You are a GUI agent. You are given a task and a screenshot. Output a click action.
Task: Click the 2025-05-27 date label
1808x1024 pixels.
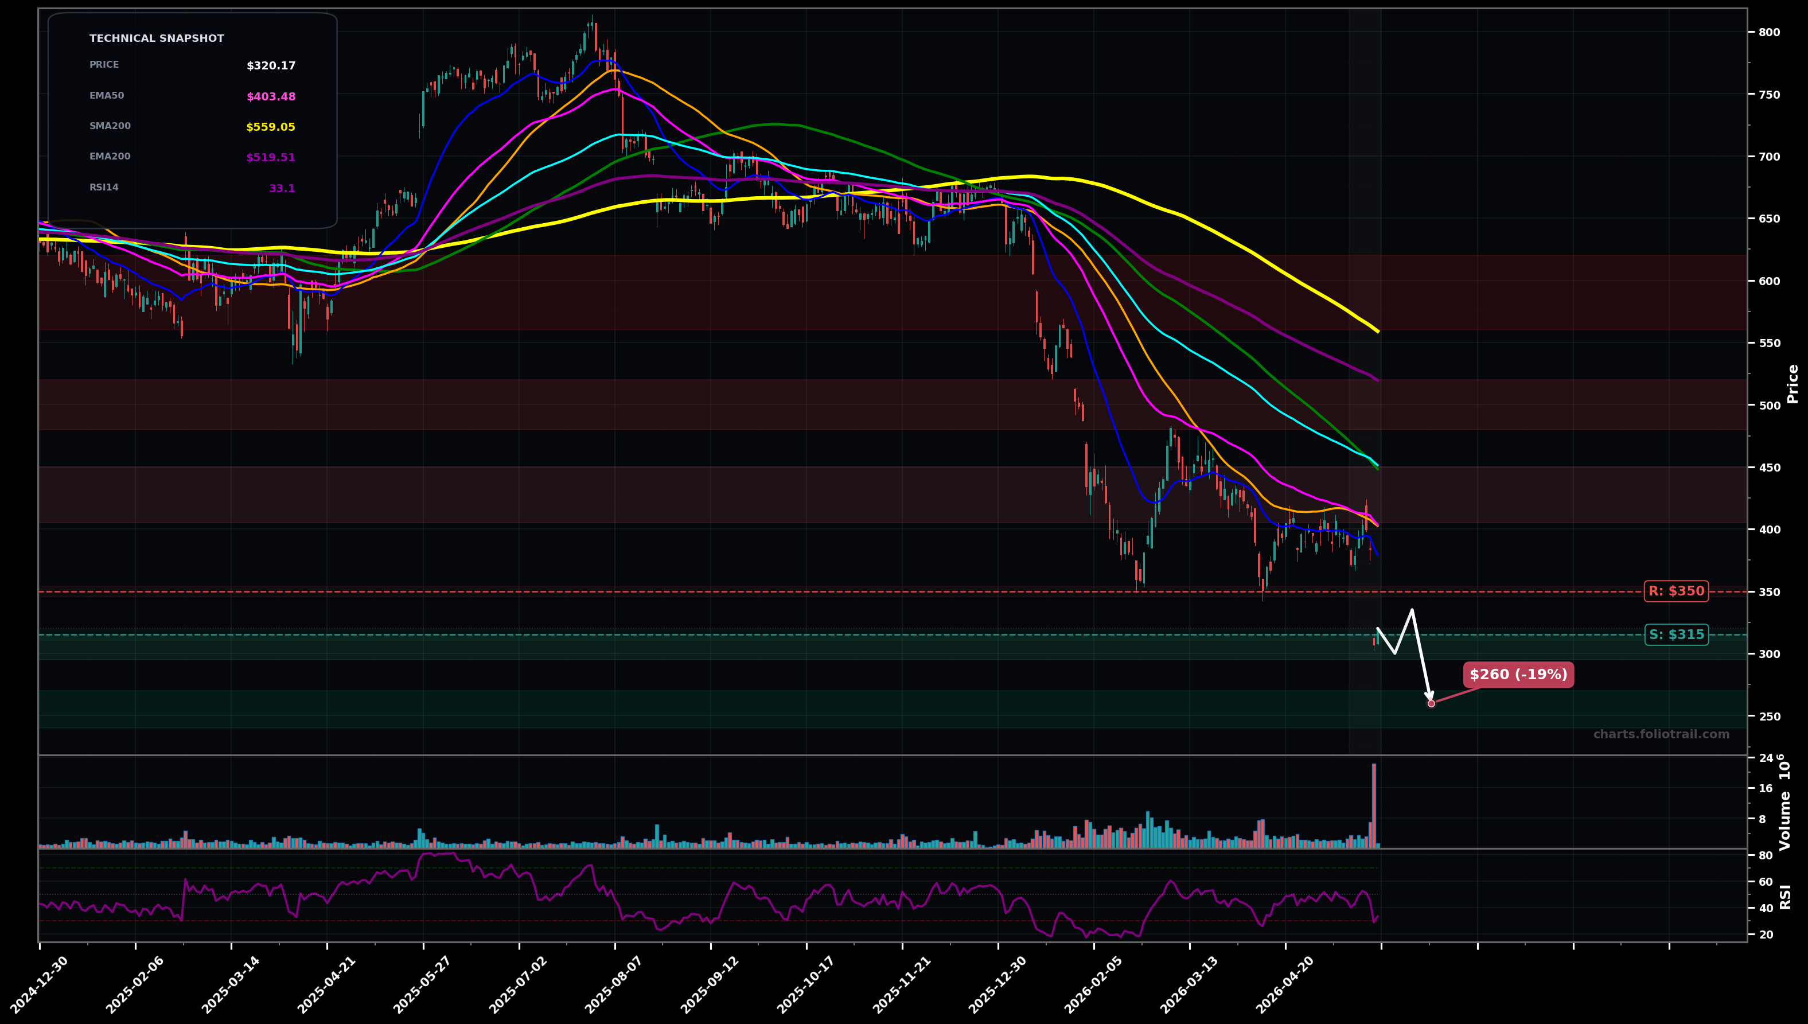point(423,984)
